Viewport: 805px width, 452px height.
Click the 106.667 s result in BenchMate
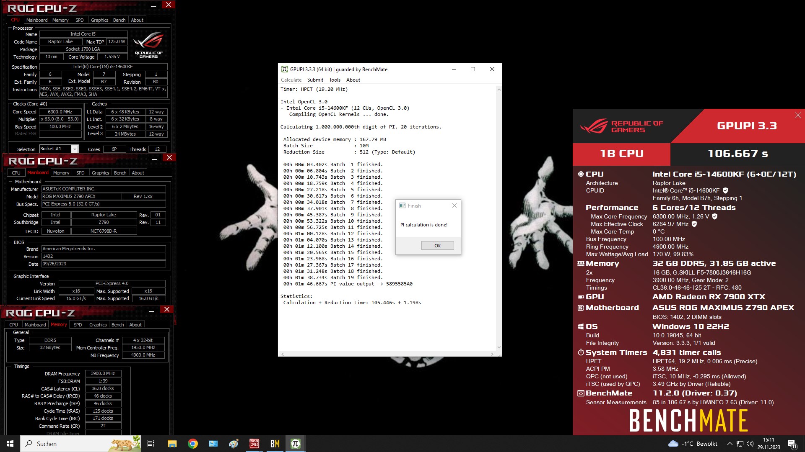(x=737, y=154)
